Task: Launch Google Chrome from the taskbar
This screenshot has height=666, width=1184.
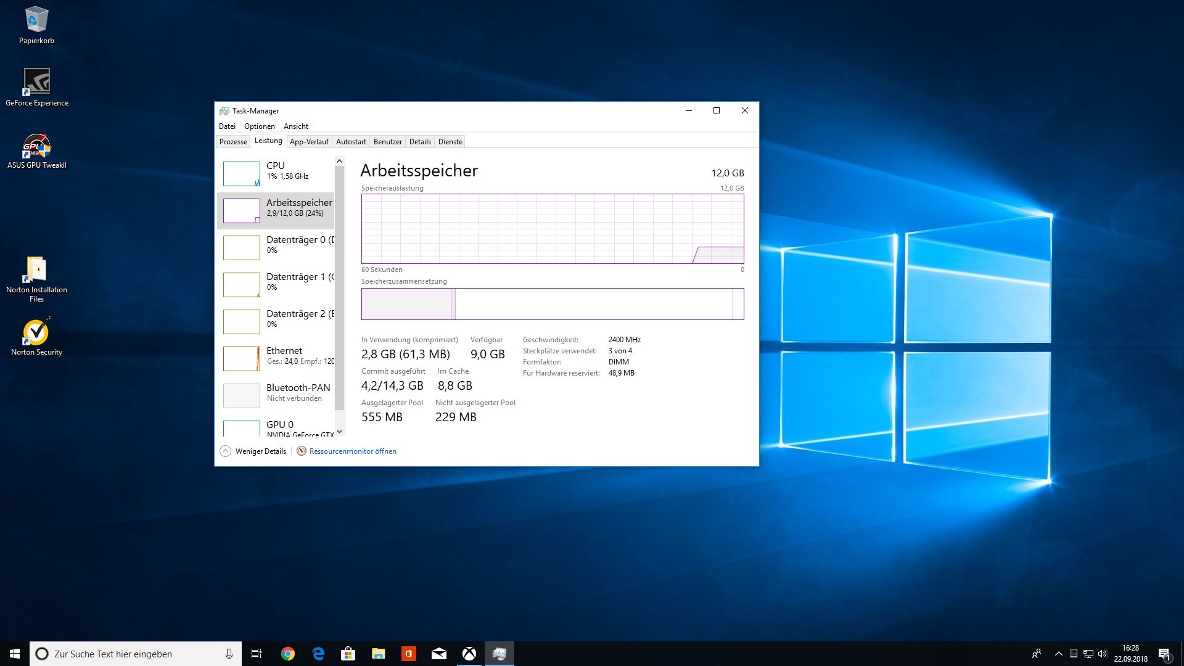Action: 288,654
